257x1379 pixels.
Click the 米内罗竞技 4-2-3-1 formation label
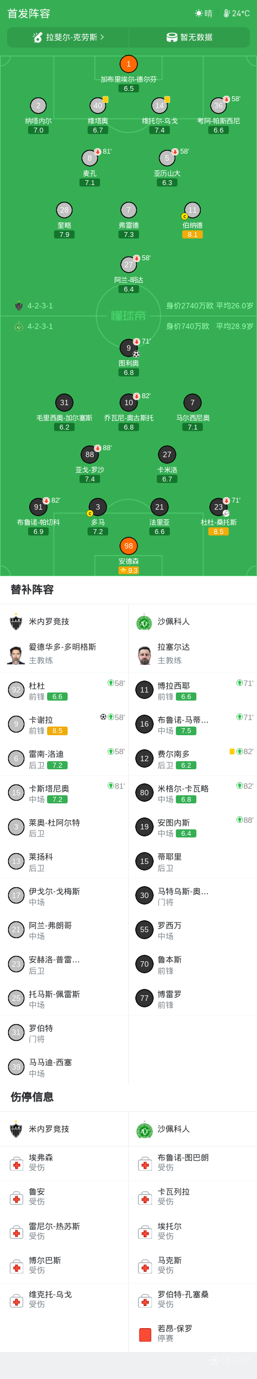pyautogui.click(x=40, y=306)
